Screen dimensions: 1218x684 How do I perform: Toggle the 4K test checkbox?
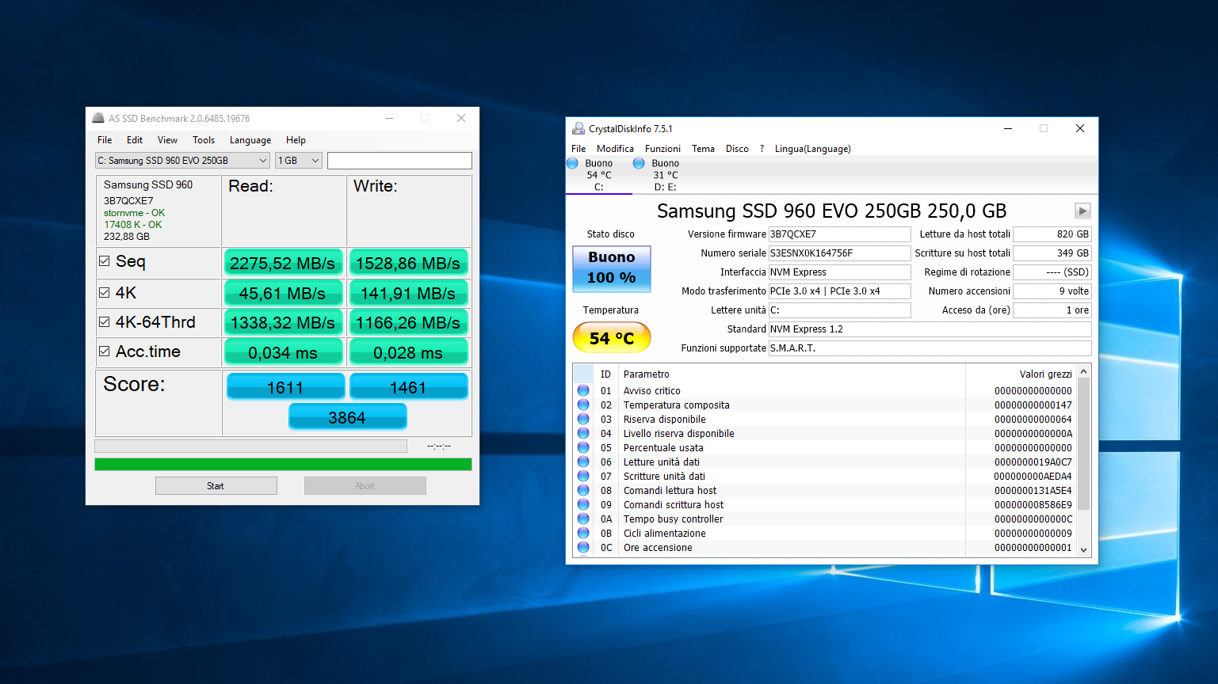[104, 292]
